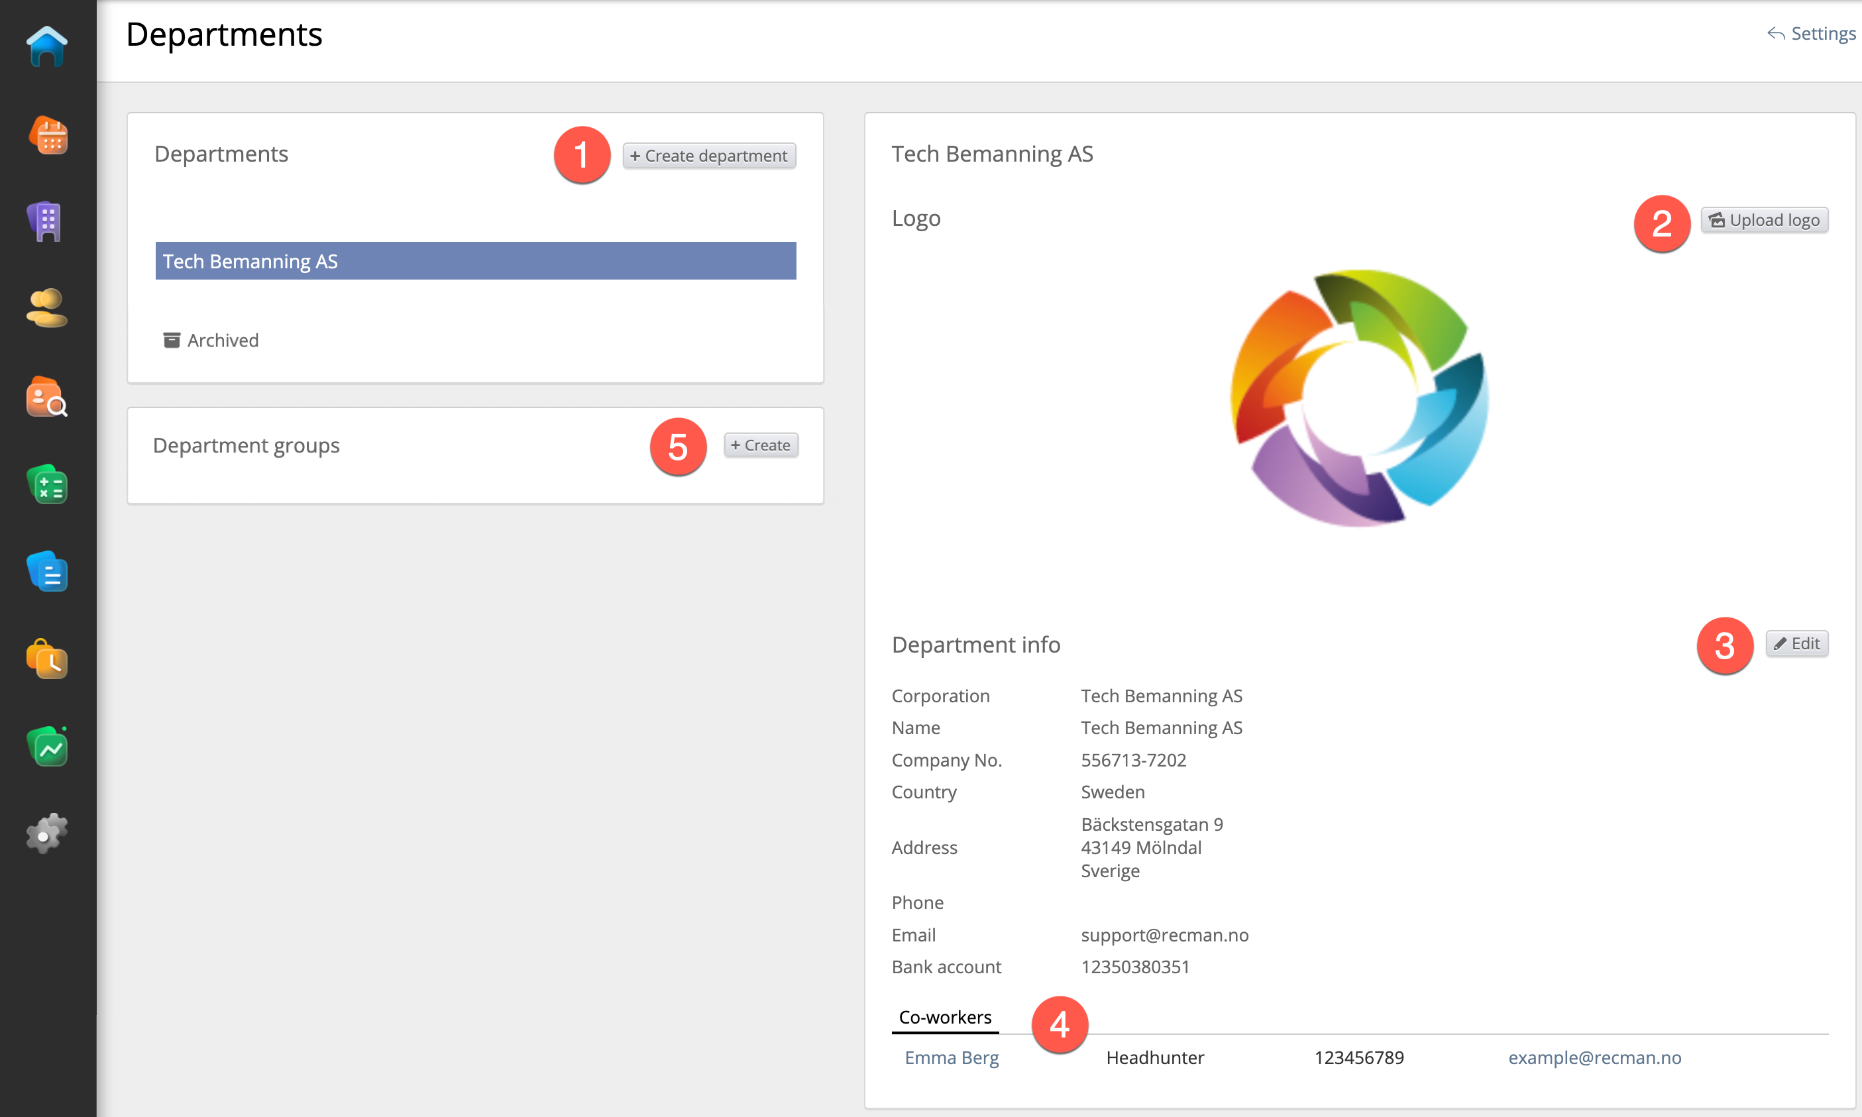Open the home dashboard icon

pyautogui.click(x=46, y=46)
